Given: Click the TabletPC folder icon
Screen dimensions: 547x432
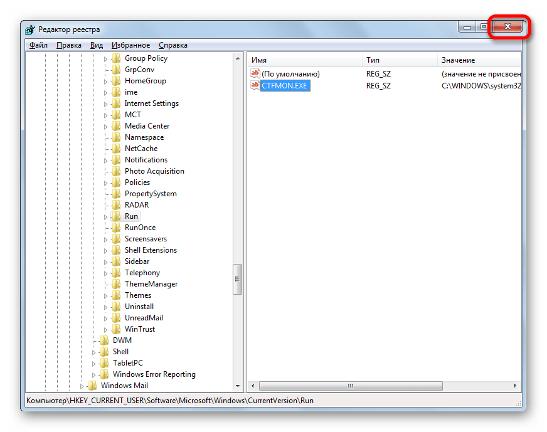Looking at the screenshot, I should coord(104,363).
